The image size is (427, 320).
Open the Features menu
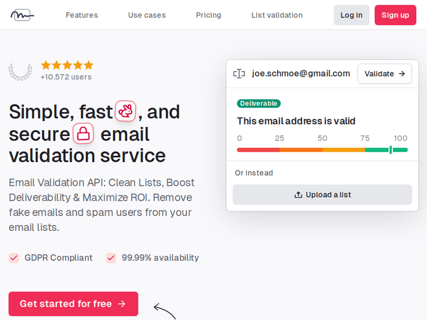81,15
